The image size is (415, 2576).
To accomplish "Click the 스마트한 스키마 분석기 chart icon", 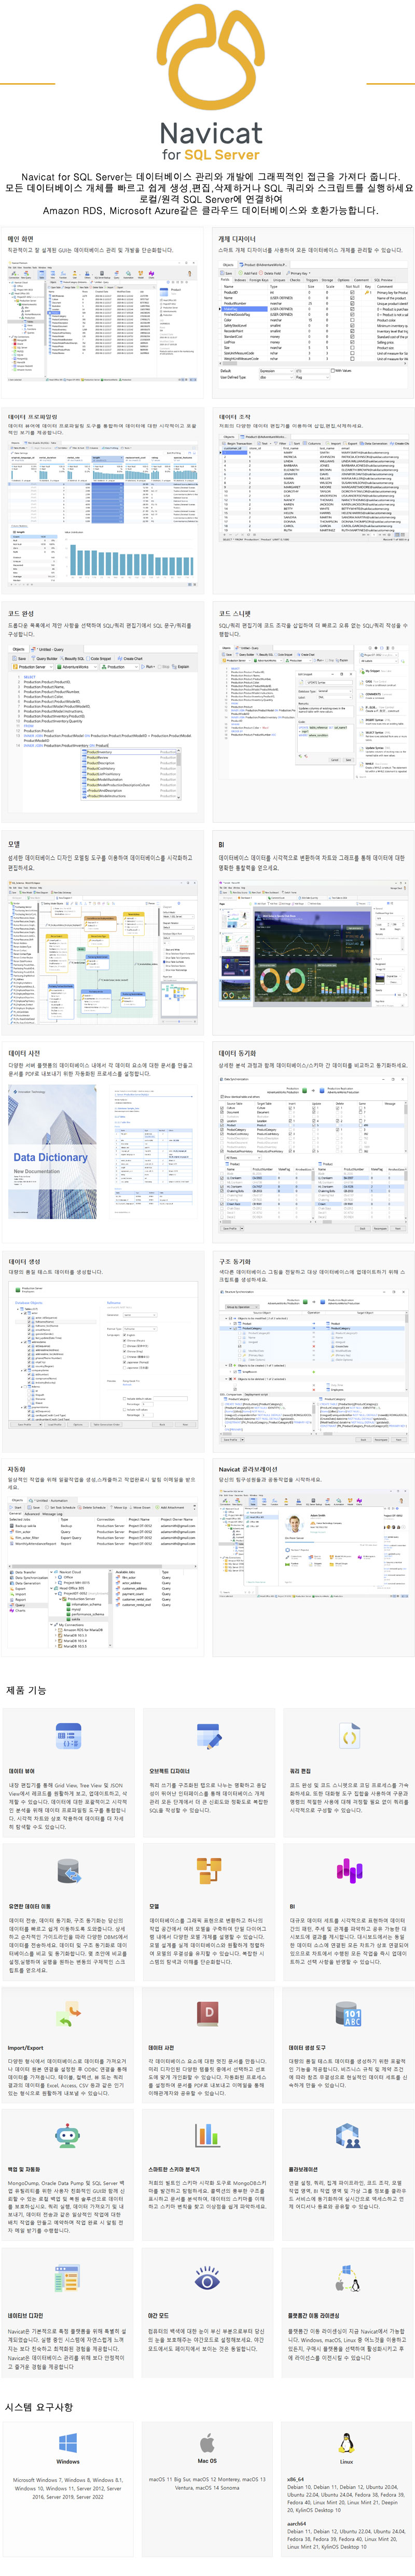I will click(x=208, y=2135).
